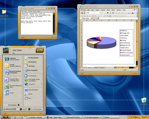This screenshot has width=149, height=119.
Task: Toggle Underline in Excel toolbar
Action: [113, 13]
